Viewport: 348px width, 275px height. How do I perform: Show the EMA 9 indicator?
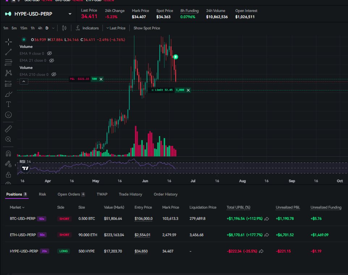point(50,53)
